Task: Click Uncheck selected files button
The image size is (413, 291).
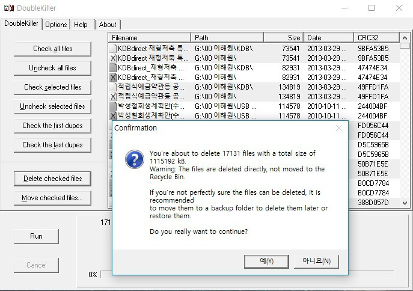Action: tap(53, 106)
